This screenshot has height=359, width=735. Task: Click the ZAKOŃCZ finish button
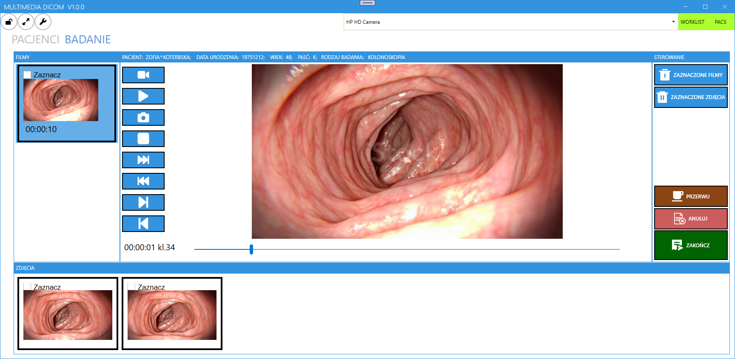tap(691, 245)
